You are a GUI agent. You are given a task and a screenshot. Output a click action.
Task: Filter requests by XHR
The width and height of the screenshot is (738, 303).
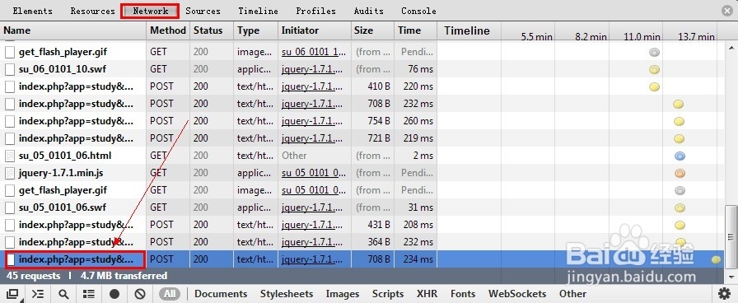pyautogui.click(x=427, y=294)
